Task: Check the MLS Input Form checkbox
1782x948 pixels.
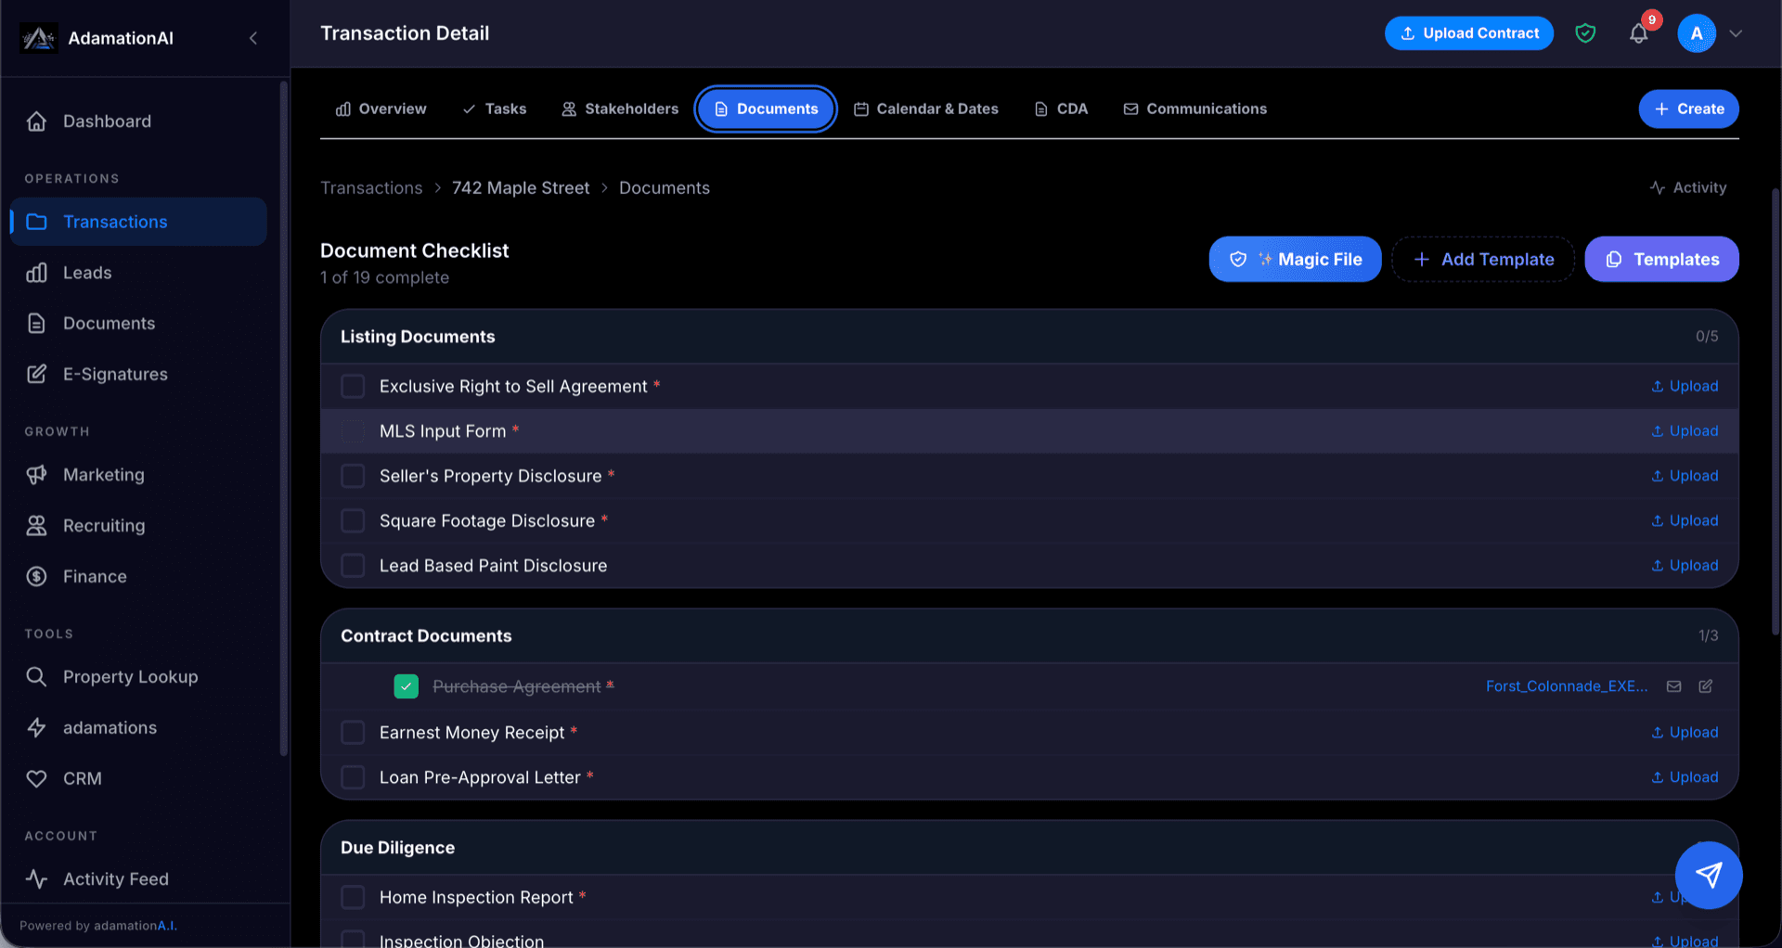Action: [x=353, y=430]
